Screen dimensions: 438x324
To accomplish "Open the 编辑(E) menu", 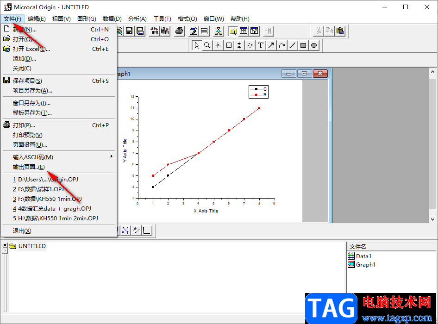I will 37,19.
